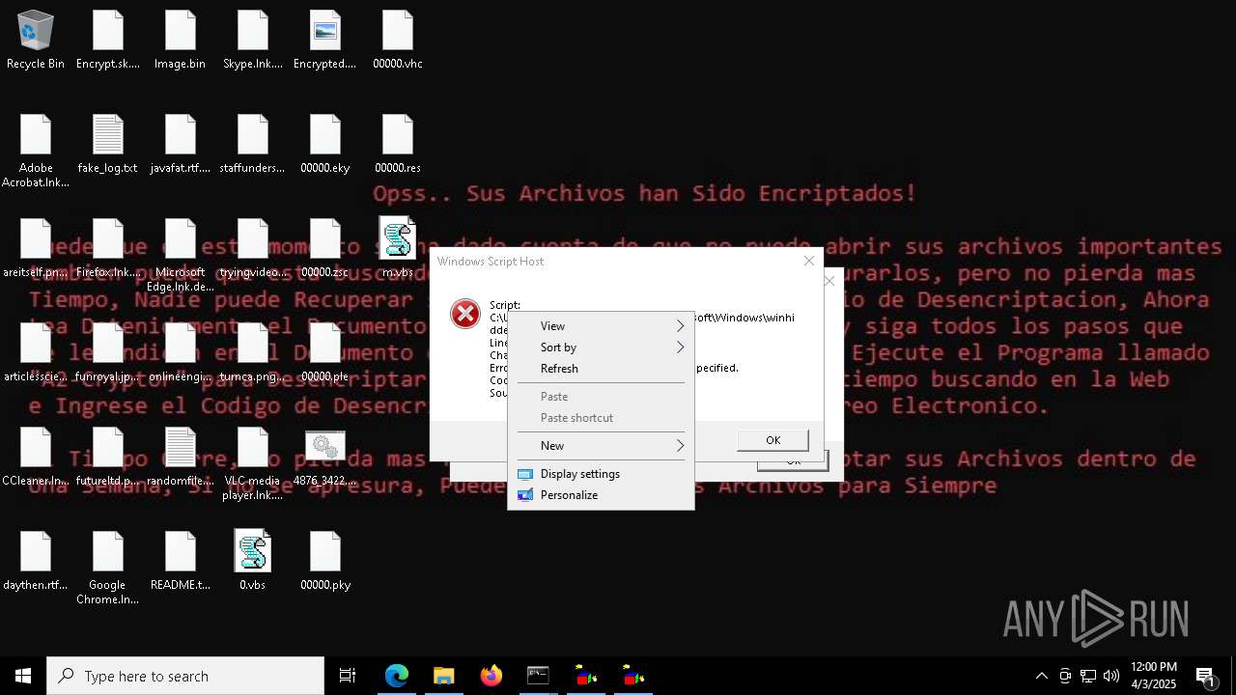The width and height of the screenshot is (1236, 695).
Task: Open the clock showing 12:00 PM
Action: 1154,676
